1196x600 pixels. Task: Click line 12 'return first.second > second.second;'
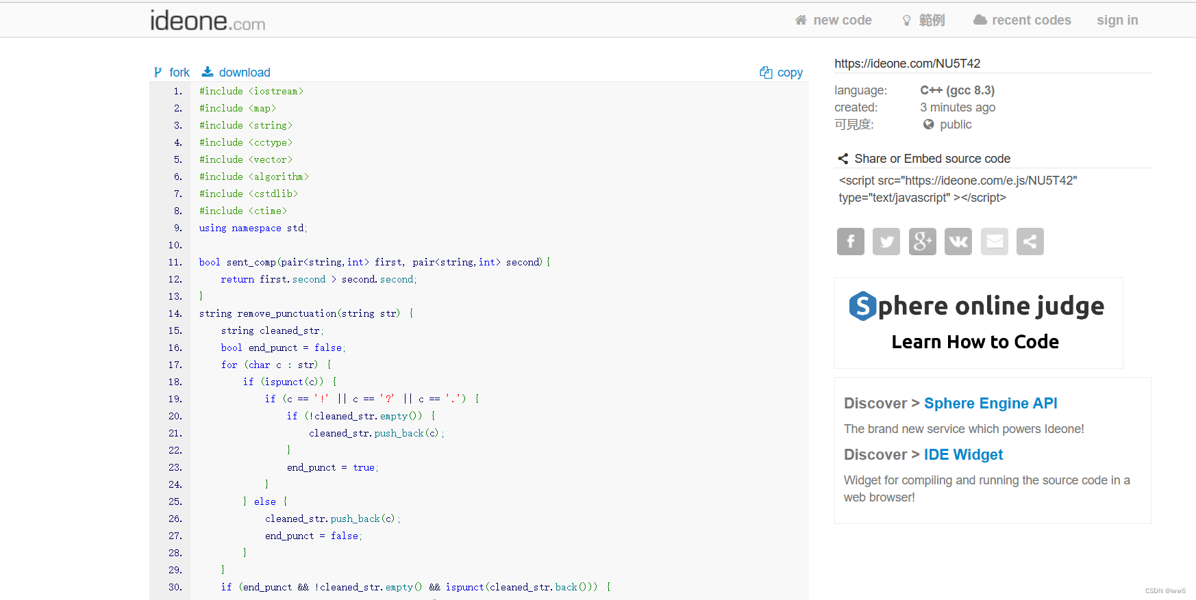coord(319,279)
